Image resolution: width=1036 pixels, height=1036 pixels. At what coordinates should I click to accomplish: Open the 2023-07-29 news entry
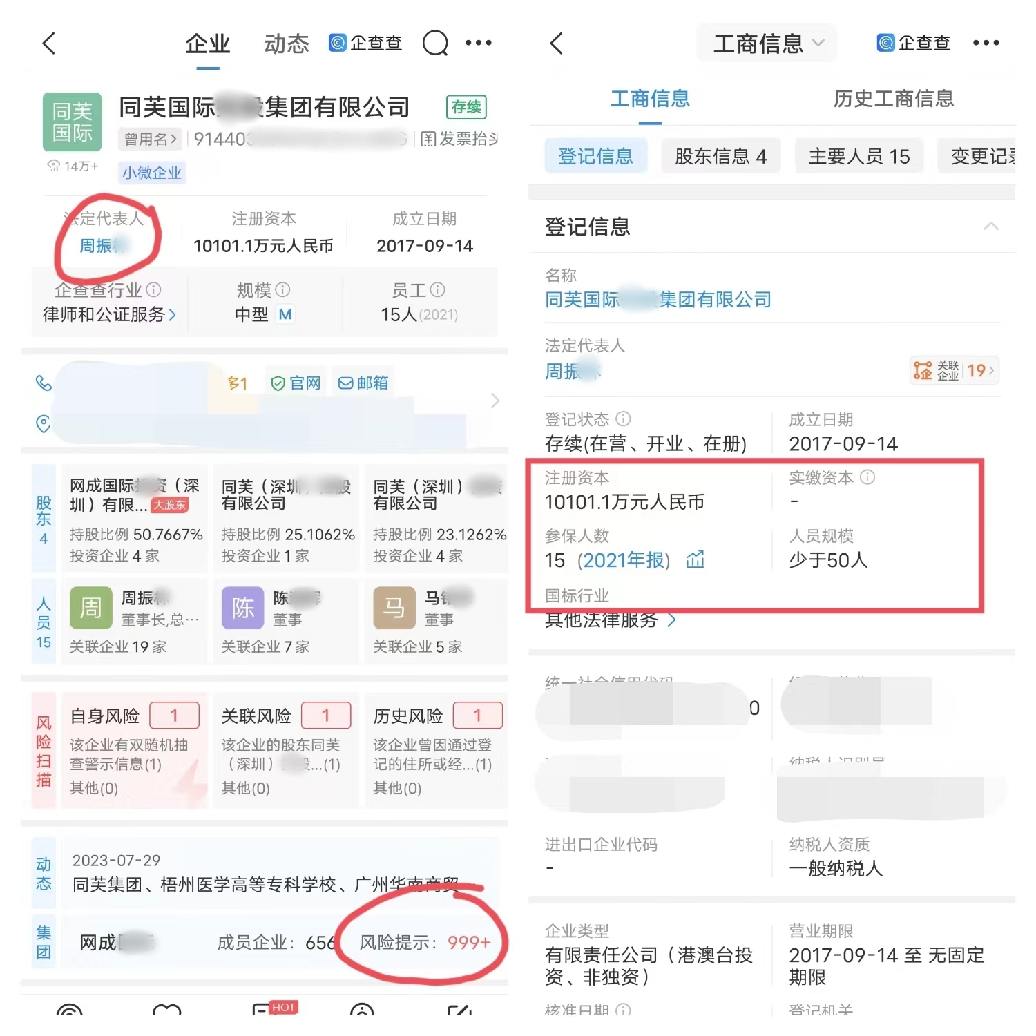pos(280,873)
